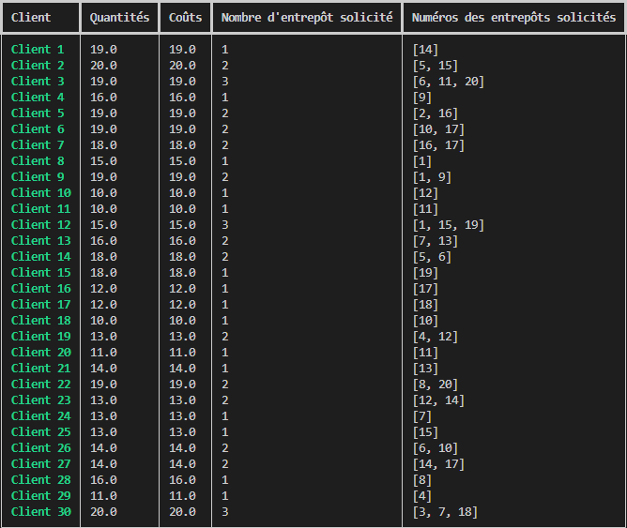Image resolution: width=627 pixels, height=528 pixels.
Task: Select the 'Client 19' row label
Action: click(40, 337)
